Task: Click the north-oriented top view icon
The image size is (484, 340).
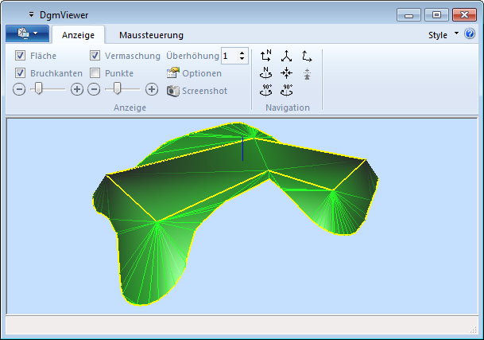Action: click(x=266, y=56)
